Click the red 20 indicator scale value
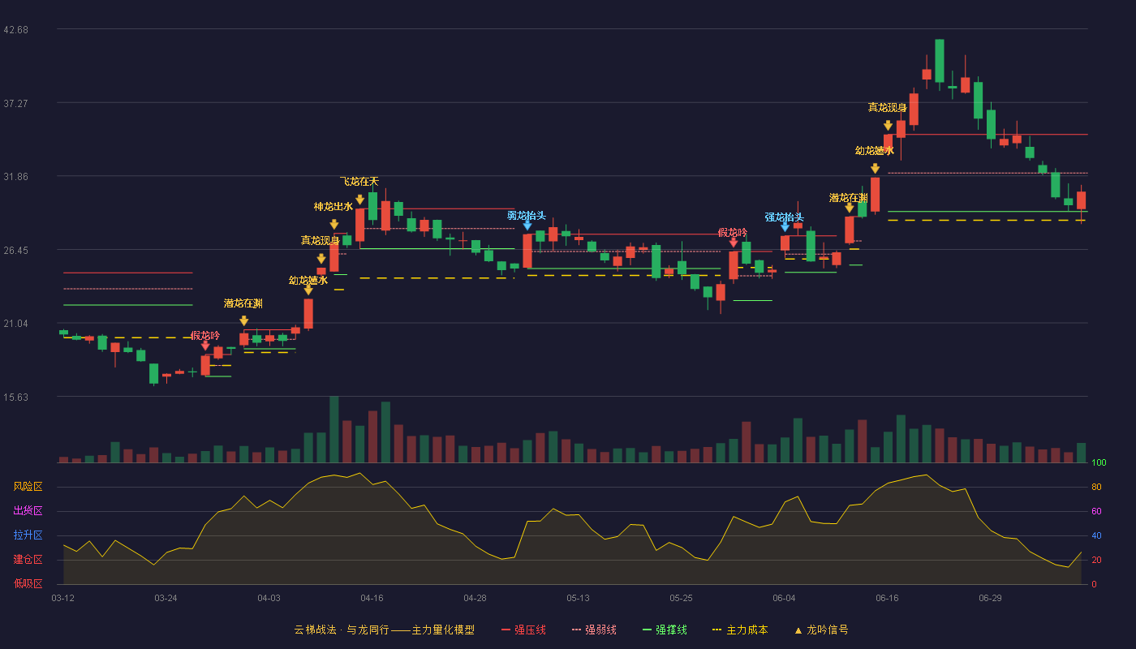The width and height of the screenshot is (1136, 649). click(1096, 560)
